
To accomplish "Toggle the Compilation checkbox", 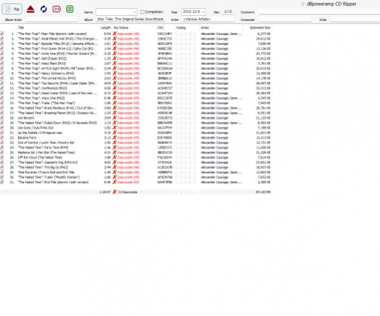I will coord(143,12).
